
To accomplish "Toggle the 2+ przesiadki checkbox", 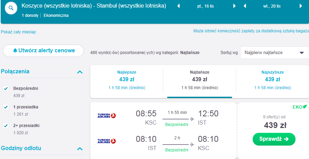I will pyautogui.click(x=6, y=126).
